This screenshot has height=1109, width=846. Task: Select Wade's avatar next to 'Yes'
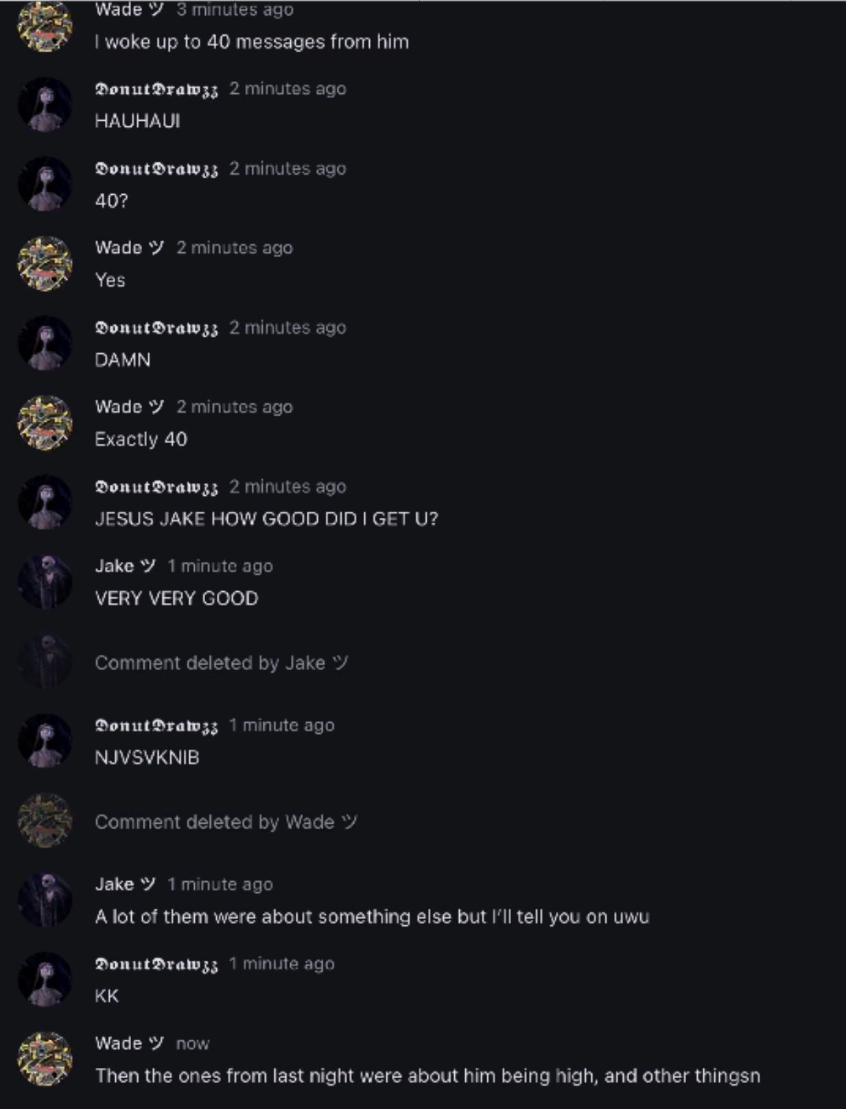tap(45, 263)
